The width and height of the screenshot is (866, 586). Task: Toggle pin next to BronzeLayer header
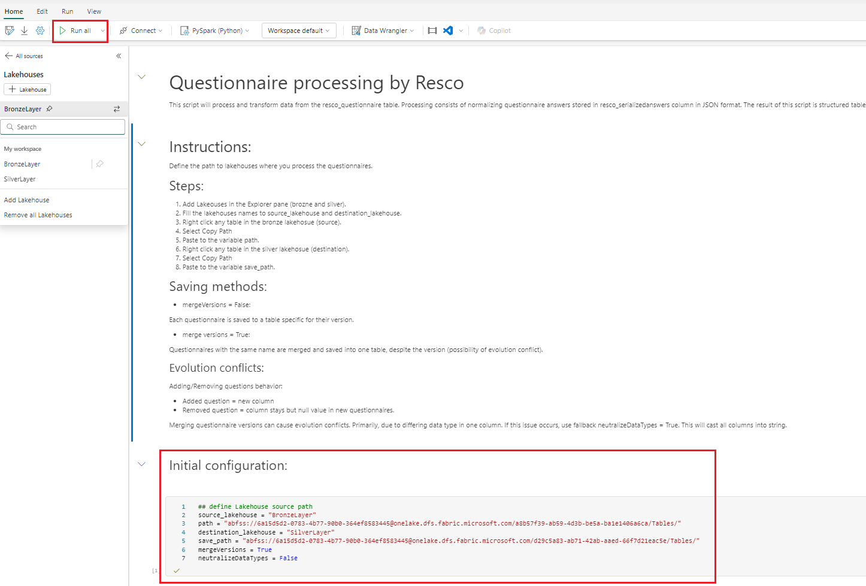point(50,109)
